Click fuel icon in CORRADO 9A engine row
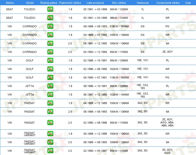 [50, 43]
